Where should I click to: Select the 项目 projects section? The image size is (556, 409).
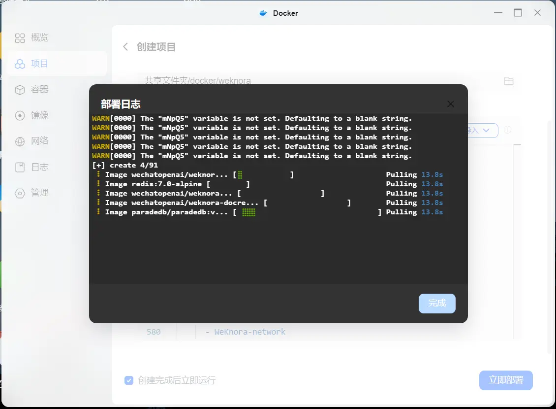click(57, 64)
